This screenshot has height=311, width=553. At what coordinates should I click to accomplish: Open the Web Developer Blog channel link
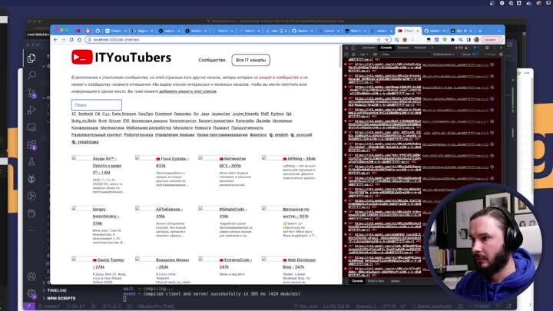[x=299, y=263]
